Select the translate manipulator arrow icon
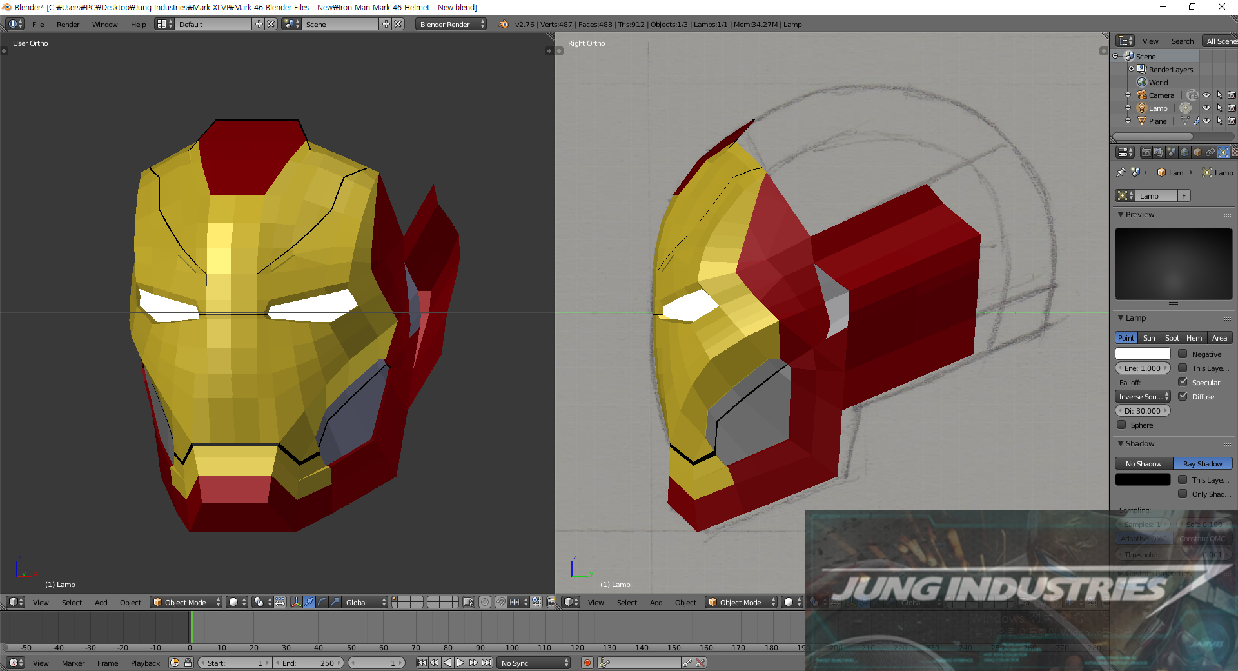The width and height of the screenshot is (1238, 671). pyautogui.click(x=309, y=602)
